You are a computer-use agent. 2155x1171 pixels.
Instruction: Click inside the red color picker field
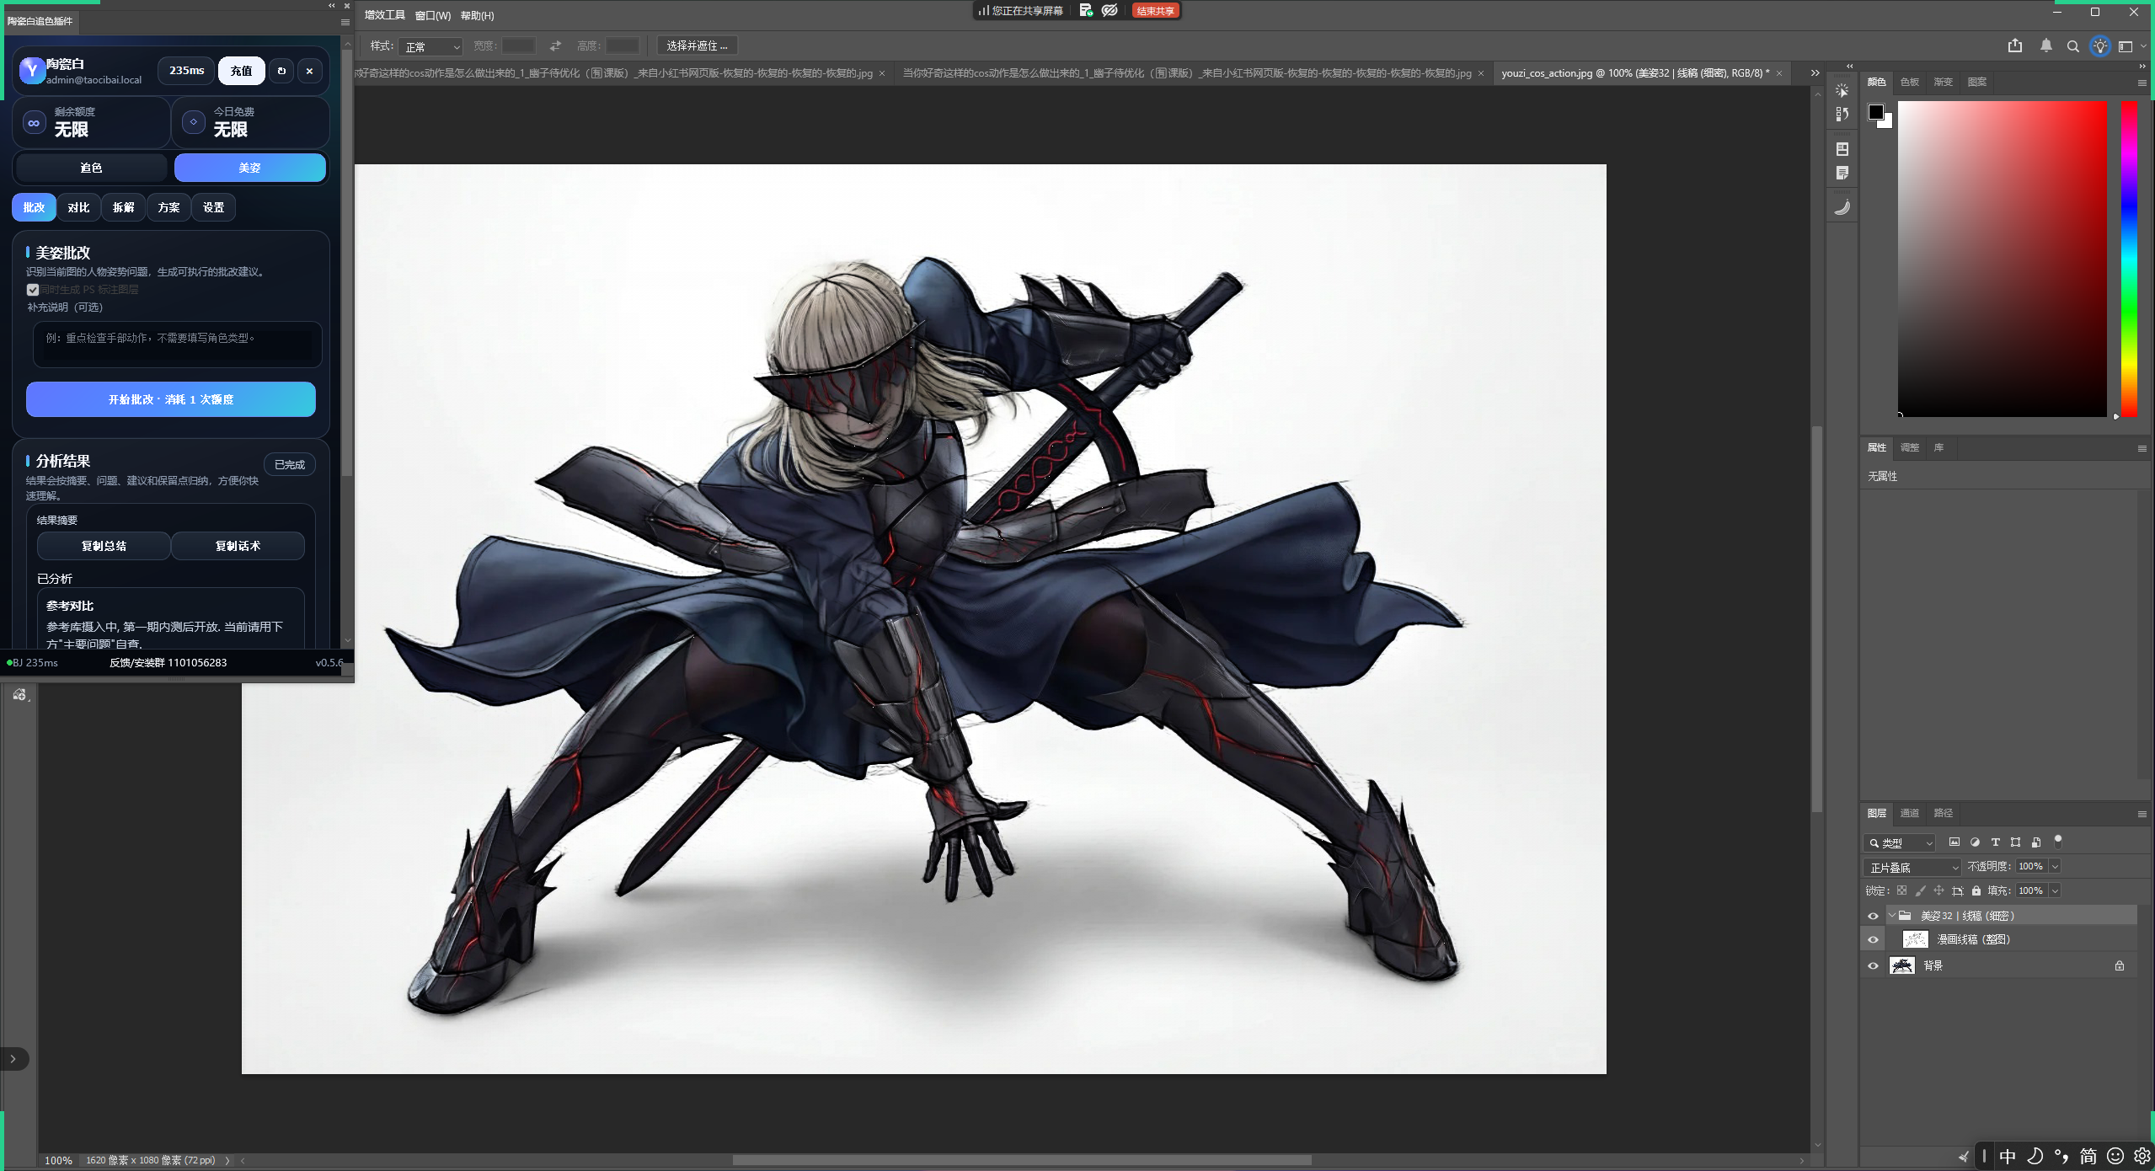pyautogui.click(x=2003, y=259)
